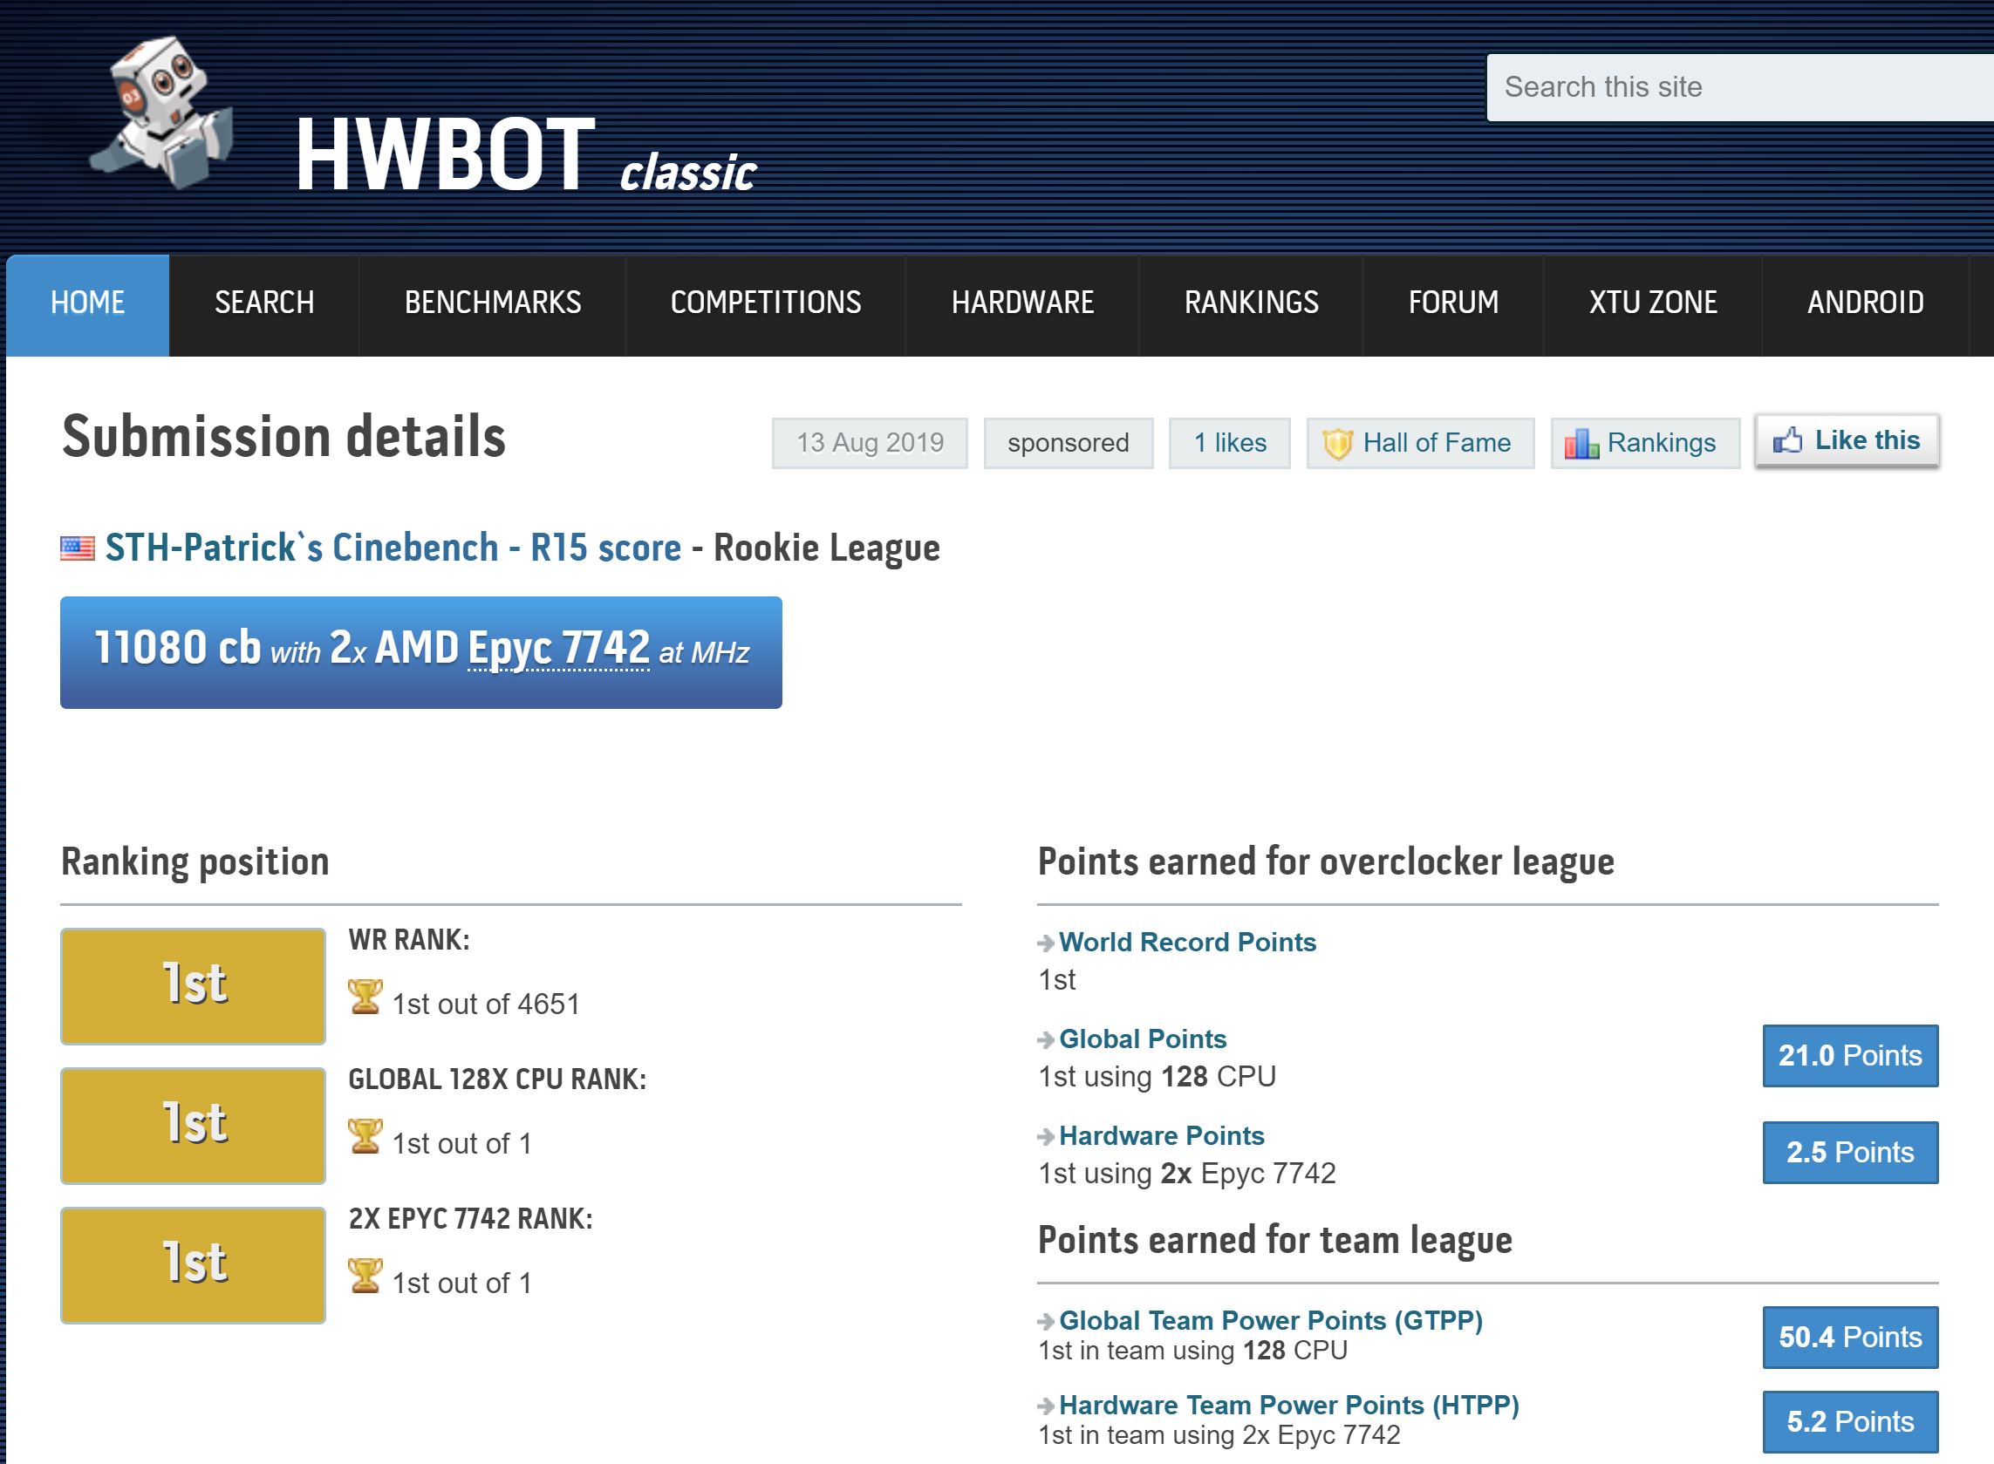Viewport: 1994px width, 1464px height.
Task: Click the US flag icon beside STH-Patrick
Action: click(77, 548)
